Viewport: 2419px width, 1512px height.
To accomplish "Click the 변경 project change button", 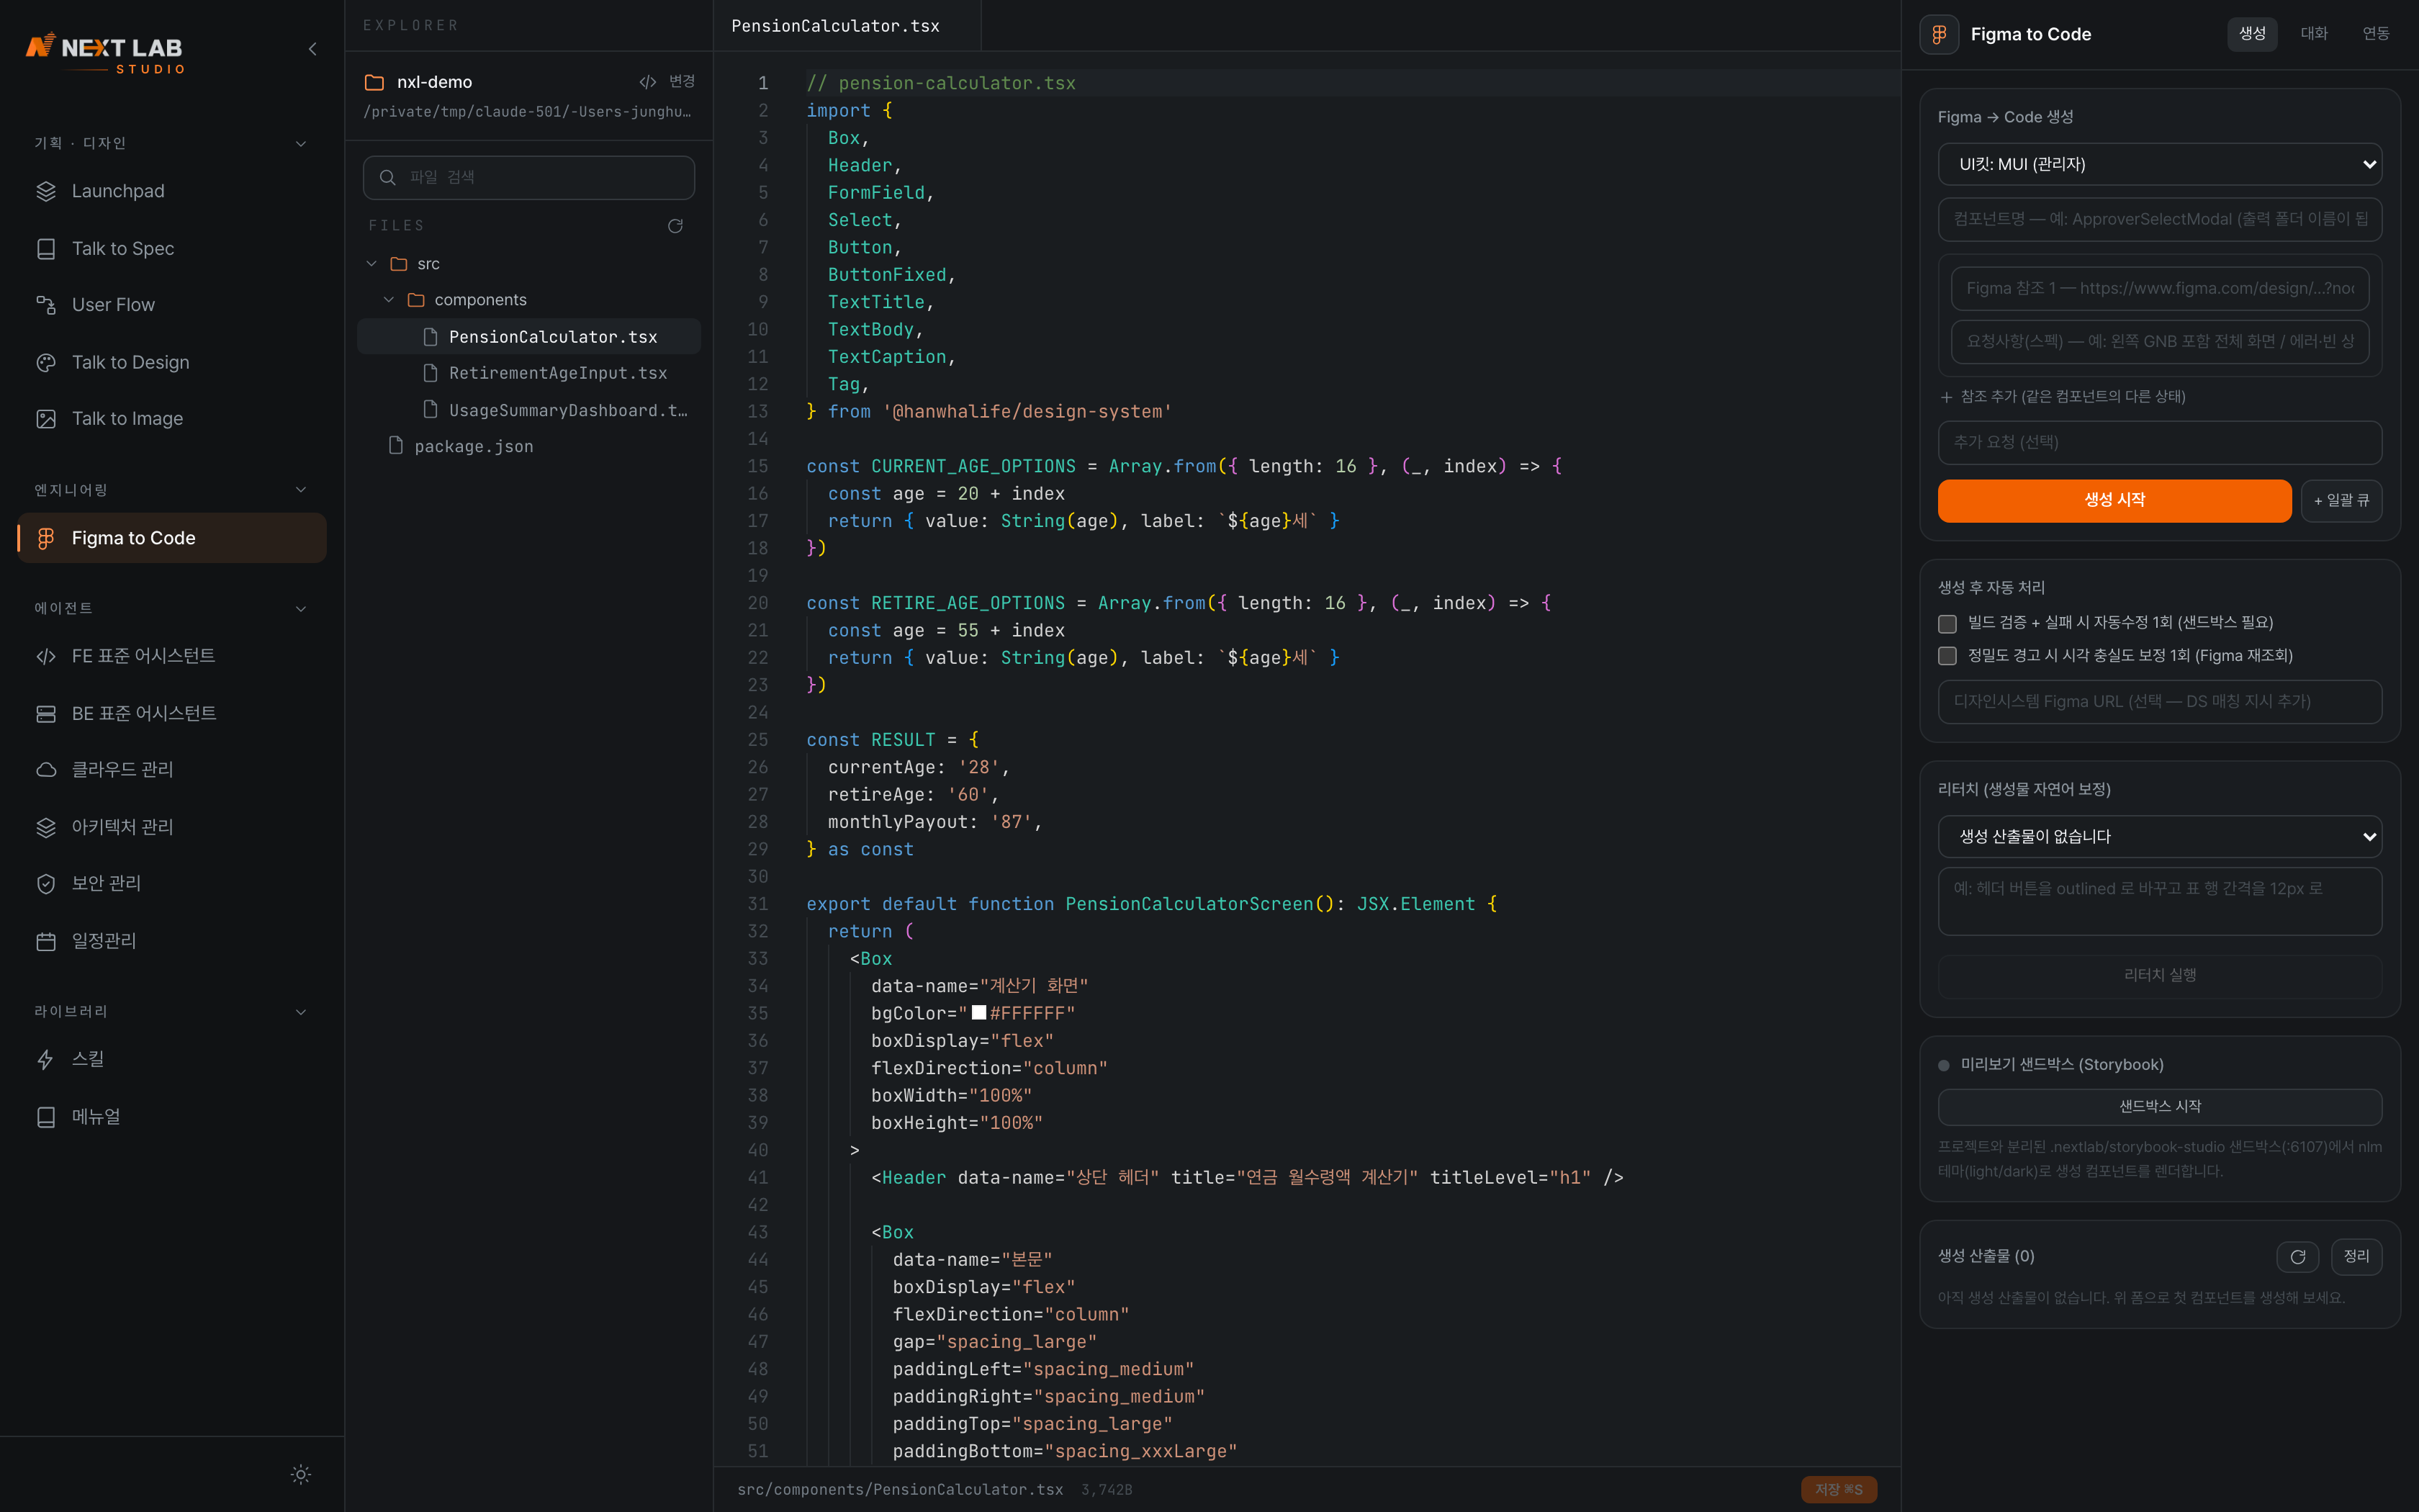I will pos(667,81).
